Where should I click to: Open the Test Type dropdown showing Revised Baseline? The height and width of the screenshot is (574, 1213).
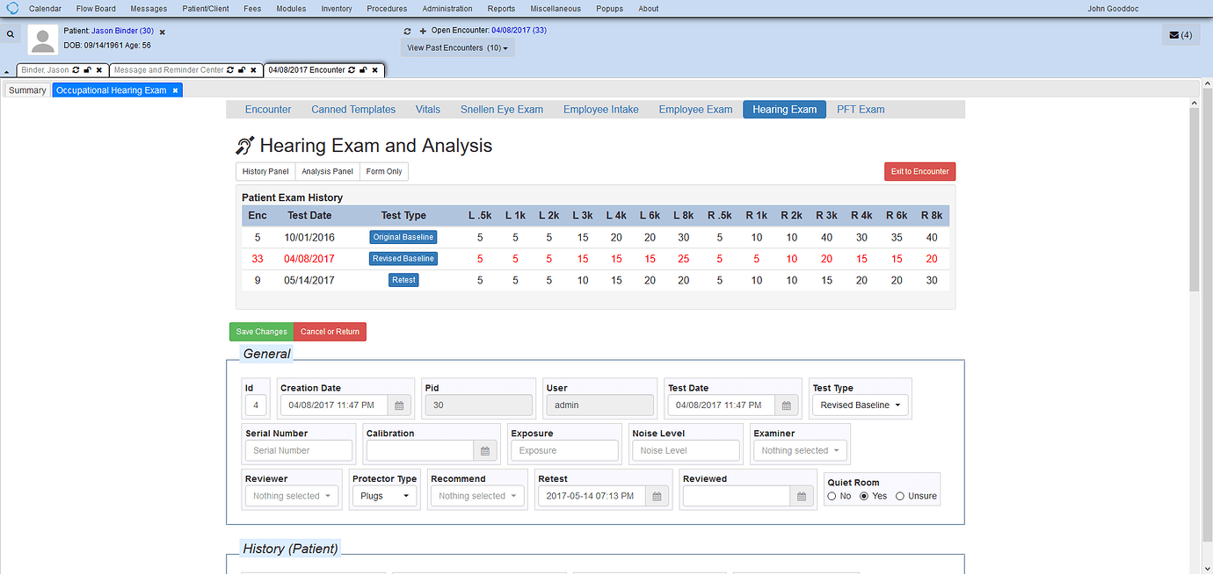(859, 405)
